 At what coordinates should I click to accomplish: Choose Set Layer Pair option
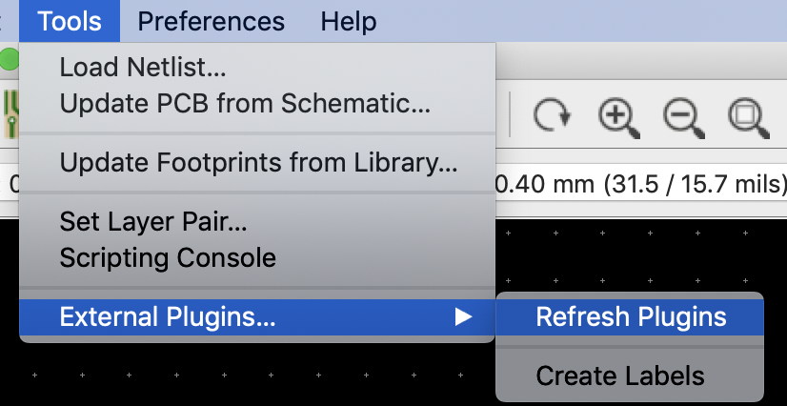pyautogui.click(x=153, y=223)
